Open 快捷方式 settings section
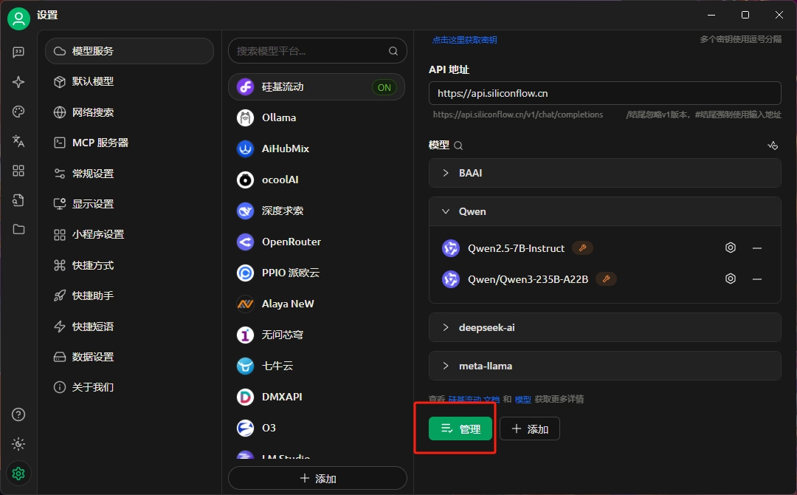Viewport: 797px width, 495px height. pyautogui.click(x=129, y=265)
